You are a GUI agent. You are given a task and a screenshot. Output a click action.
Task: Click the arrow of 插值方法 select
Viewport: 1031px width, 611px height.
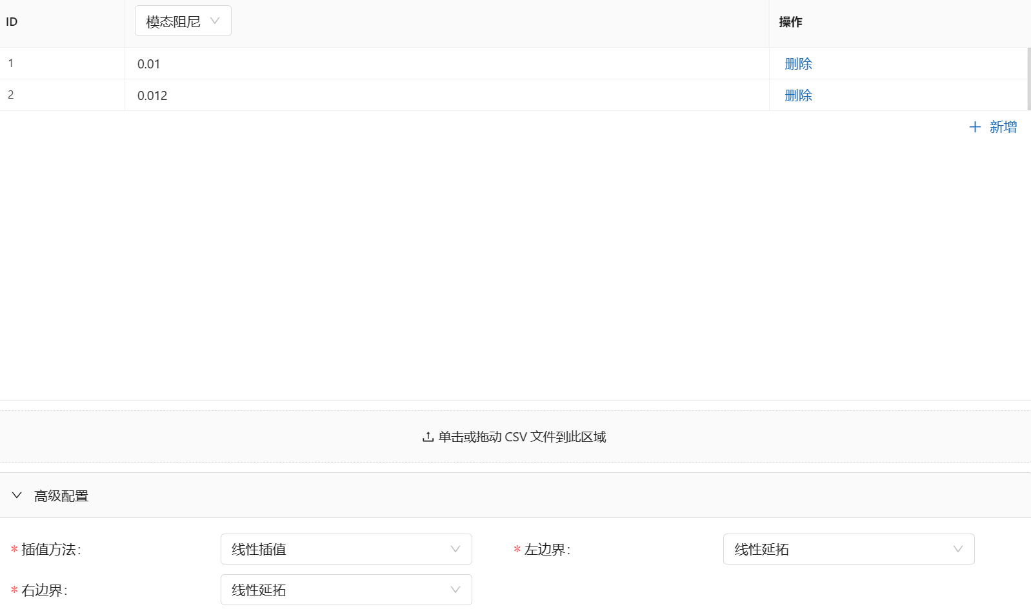[x=455, y=549]
